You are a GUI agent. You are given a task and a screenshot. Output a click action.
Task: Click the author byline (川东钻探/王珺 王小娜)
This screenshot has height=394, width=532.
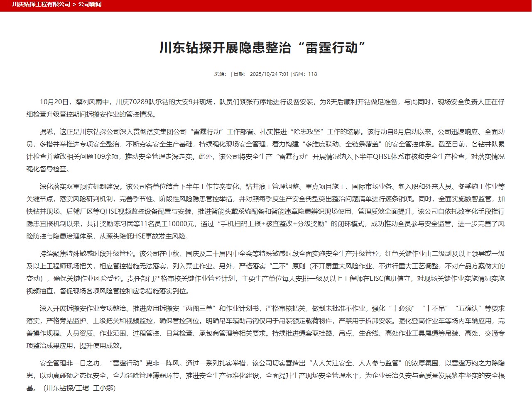click(x=79, y=388)
